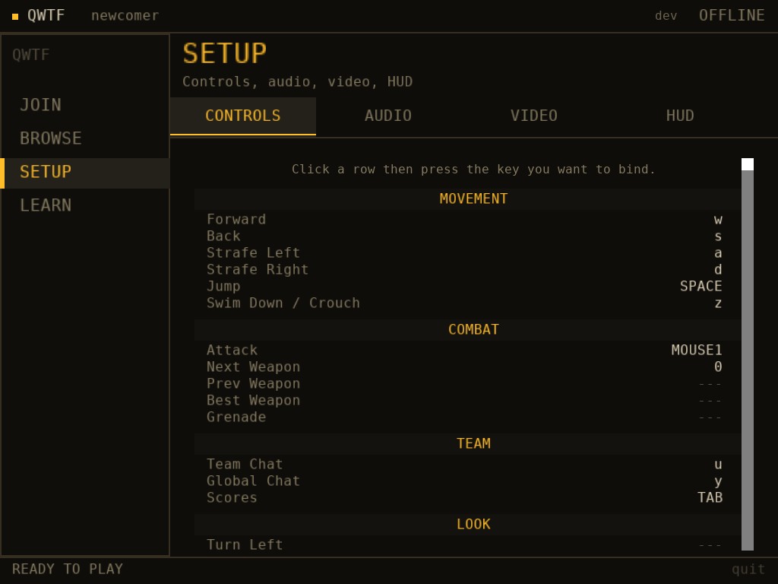Click the MOUSE1 key value
The height and width of the screenshot is (584, 778).
pos(697,350)
